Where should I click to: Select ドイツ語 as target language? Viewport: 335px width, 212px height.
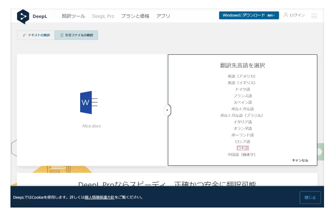pos(242,89)
